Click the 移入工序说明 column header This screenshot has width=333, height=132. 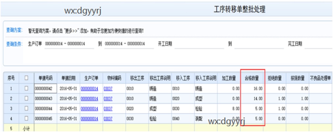pos(206,78)
